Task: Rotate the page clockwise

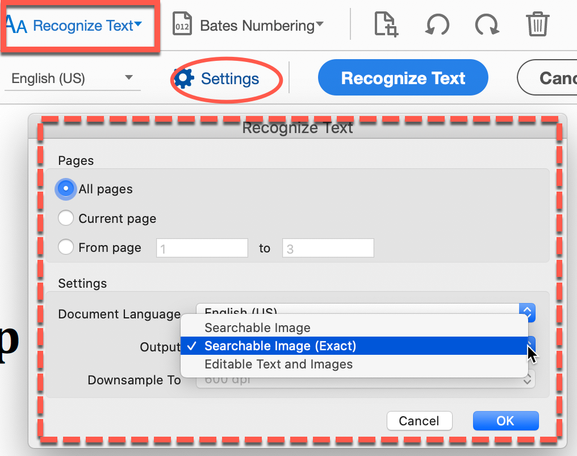Action: (x=487, y=24)
